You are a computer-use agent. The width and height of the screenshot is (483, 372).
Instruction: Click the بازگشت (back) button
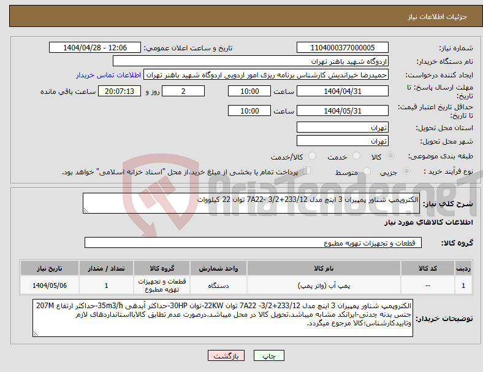point(226,355)
